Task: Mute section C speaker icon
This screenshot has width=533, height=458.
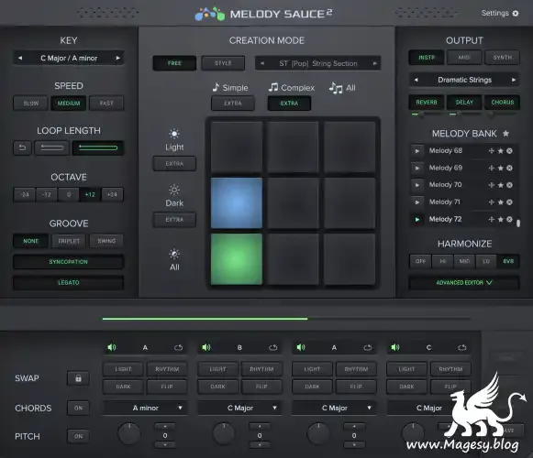Action: [395, 347]
